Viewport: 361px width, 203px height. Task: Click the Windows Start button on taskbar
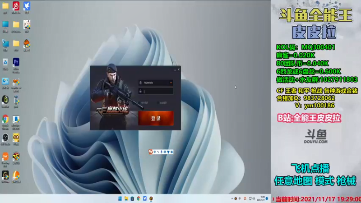120,198
